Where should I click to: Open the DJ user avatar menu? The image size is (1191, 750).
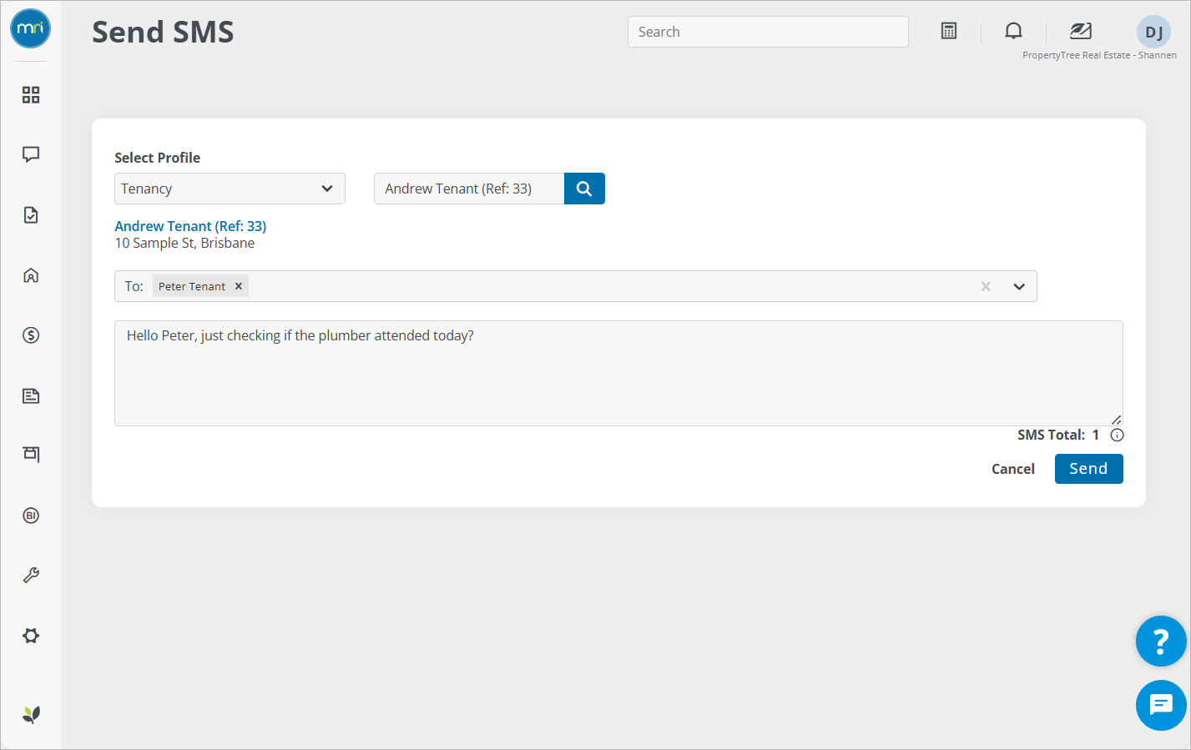[1153, 32]
